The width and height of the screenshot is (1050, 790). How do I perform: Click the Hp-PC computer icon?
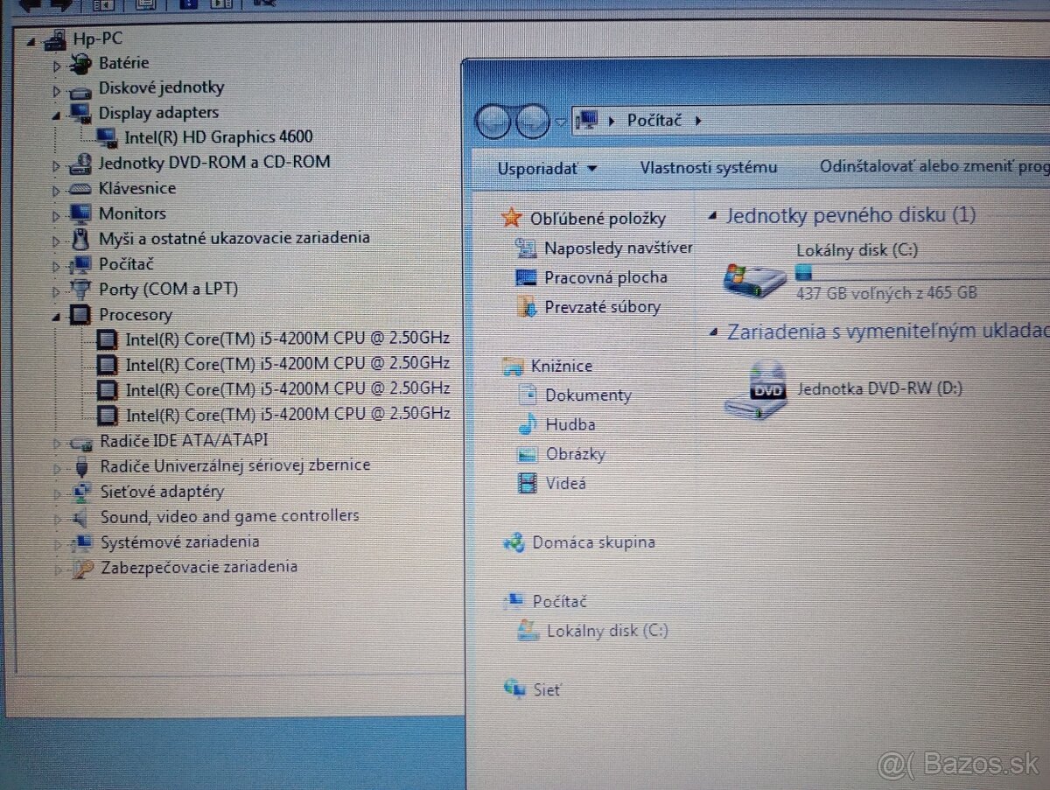pos(56,38)
